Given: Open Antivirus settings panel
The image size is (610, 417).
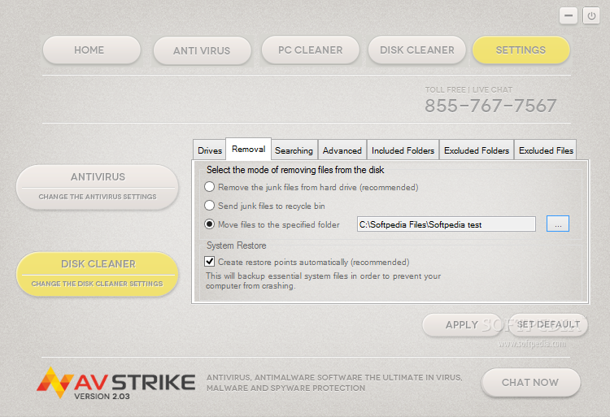Looking at the screenshot, I should (98, 187).
